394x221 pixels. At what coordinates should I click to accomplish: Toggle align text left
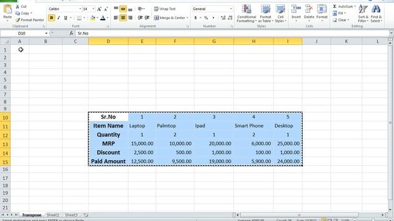click(x=116, y=18)
